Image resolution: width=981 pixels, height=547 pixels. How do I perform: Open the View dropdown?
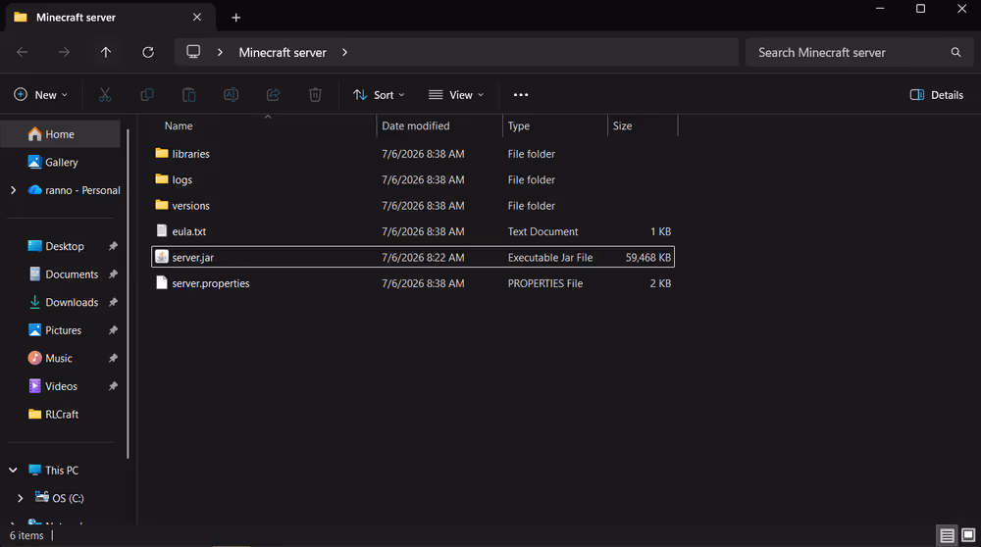click(456, 95)
